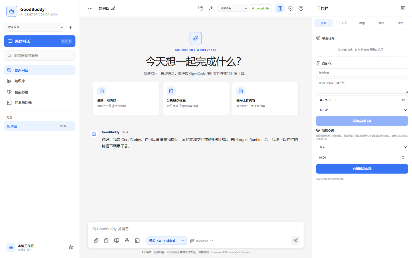Switch to the 任务 tab
This screenshot has height=258, width=412.
[x=324, y=23]
